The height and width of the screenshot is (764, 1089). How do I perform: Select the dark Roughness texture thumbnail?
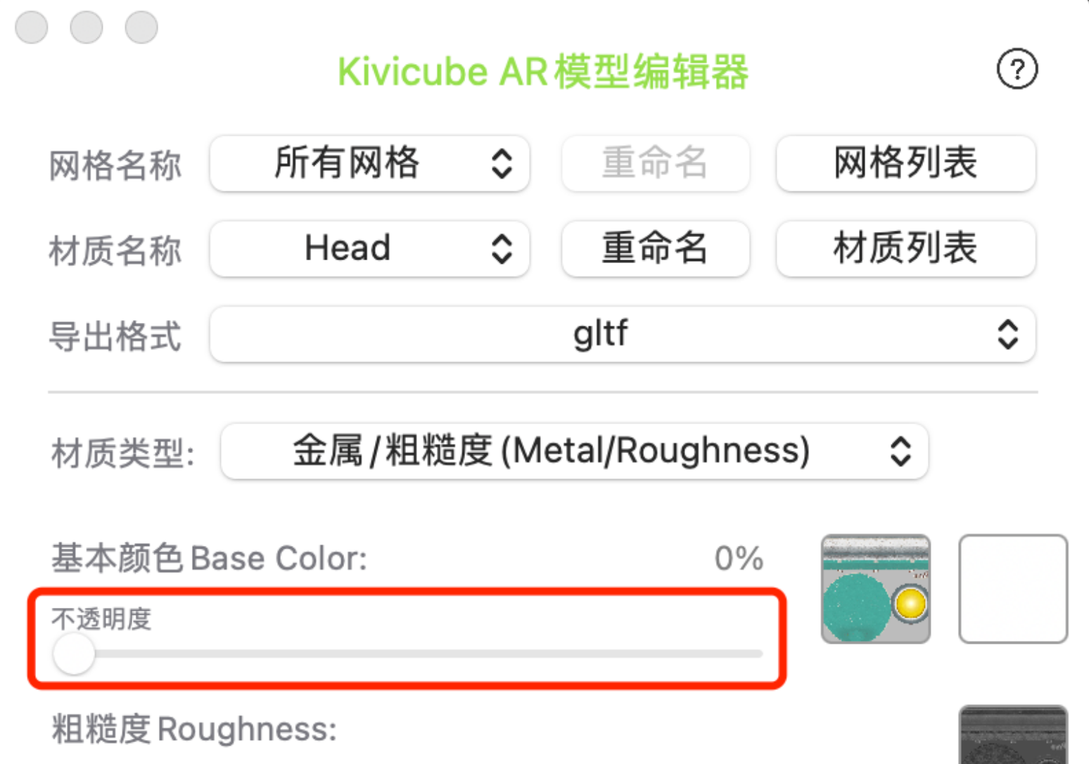tap(1013, 734)
